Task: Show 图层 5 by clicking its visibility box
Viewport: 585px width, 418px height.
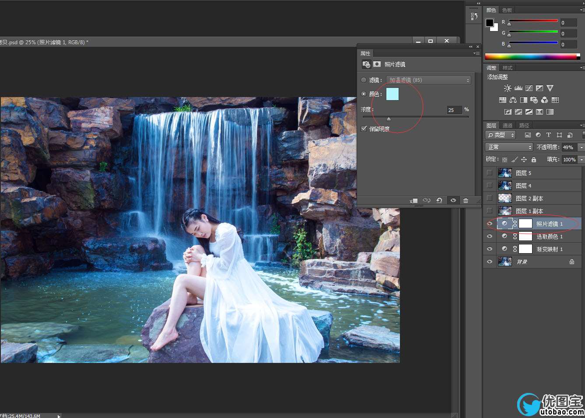Action: [490, 173]
